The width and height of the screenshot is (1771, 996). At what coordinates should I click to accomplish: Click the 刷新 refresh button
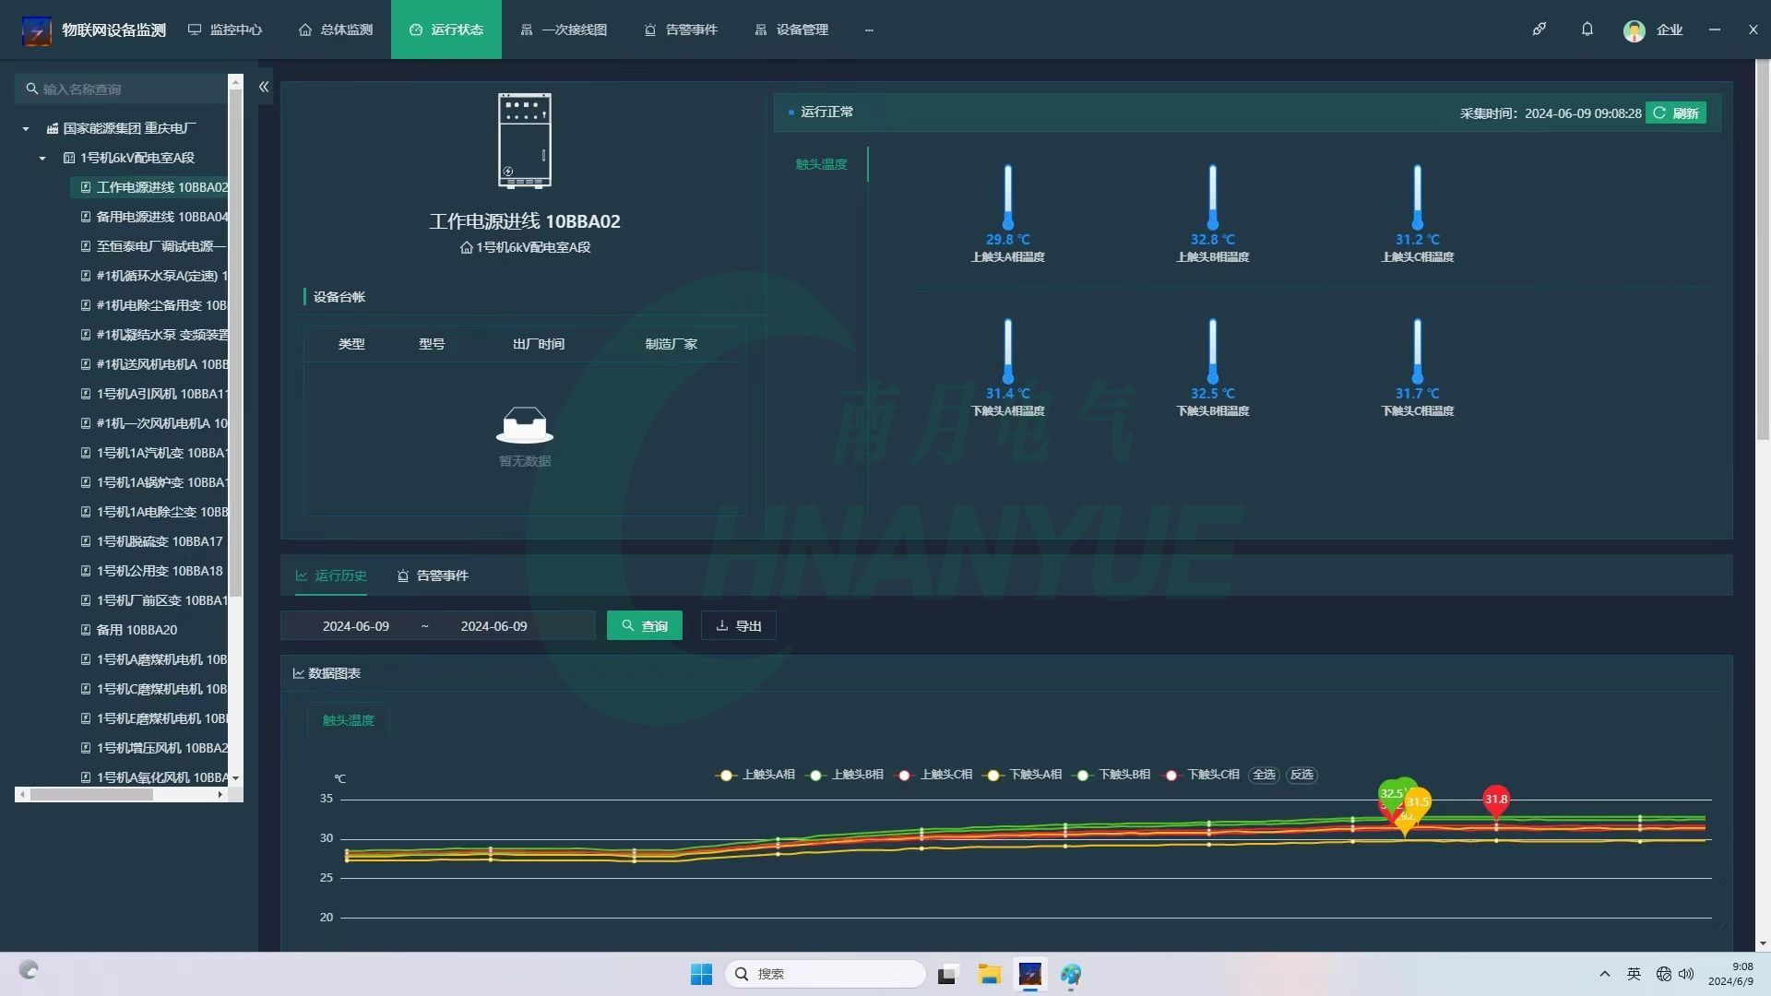[1675, 113]
